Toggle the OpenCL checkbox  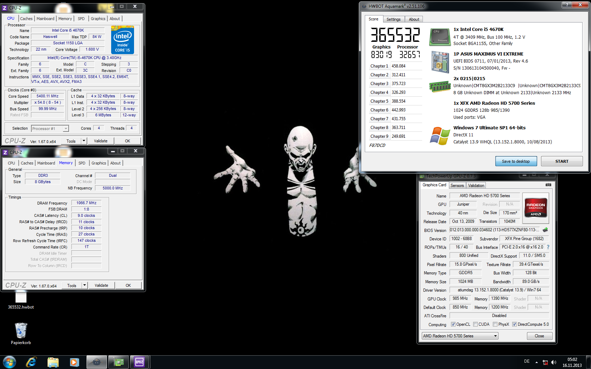click(x=453, y=324)
